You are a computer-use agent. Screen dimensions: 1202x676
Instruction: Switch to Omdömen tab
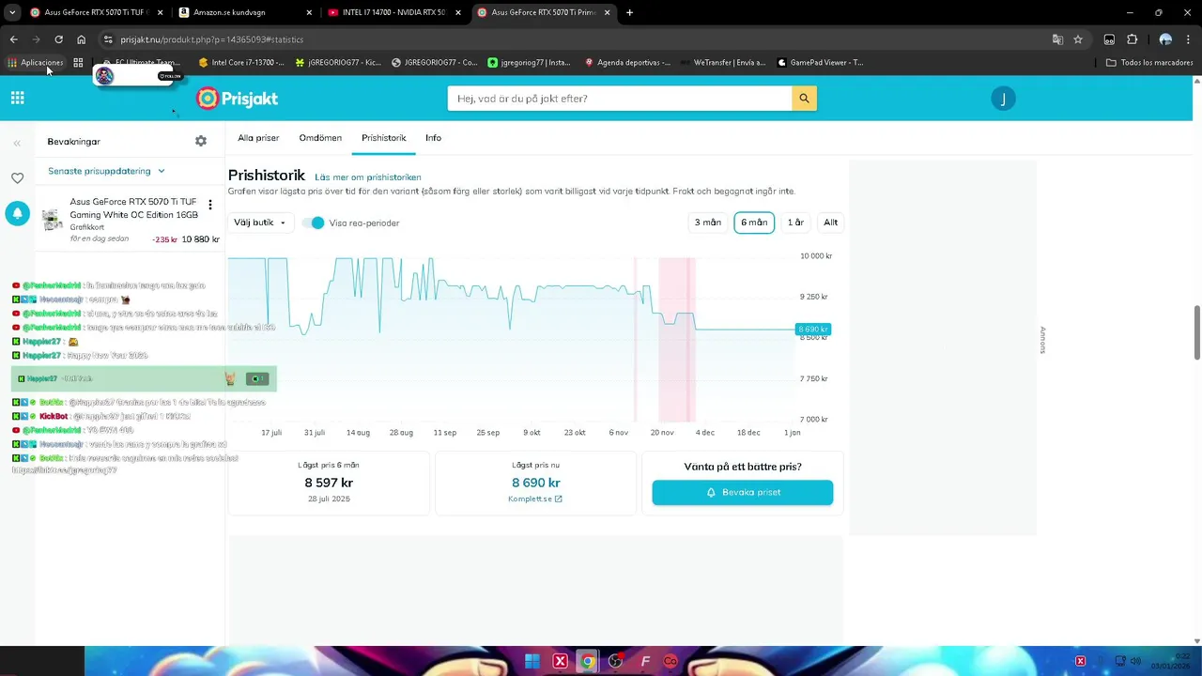pyautogui.click(x=320, y=138)
